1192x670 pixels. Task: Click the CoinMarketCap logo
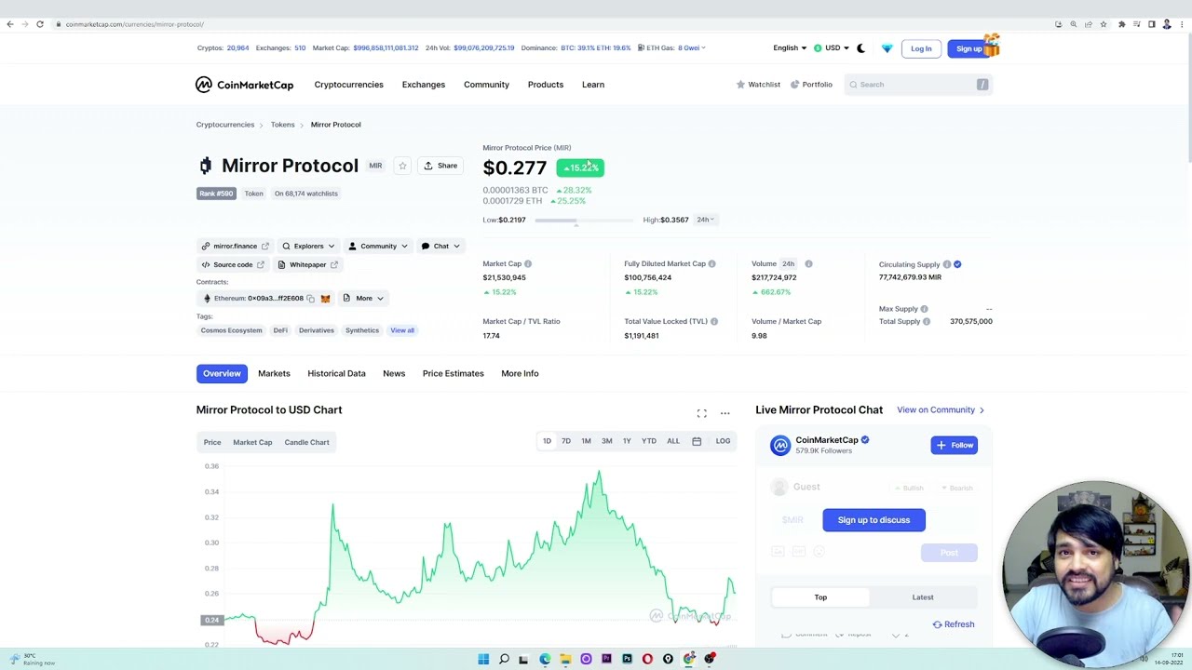pos(244,85)
